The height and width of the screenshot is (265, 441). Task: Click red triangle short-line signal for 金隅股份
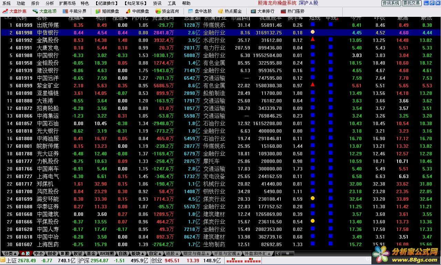pyautogui.click(x=312, y=39)
